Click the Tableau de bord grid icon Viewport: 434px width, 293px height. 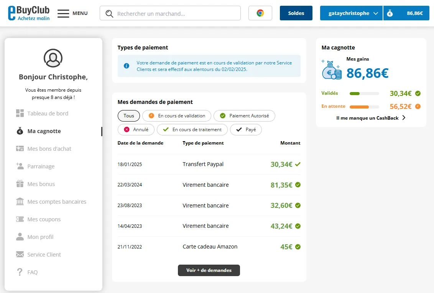pos(20,113)
